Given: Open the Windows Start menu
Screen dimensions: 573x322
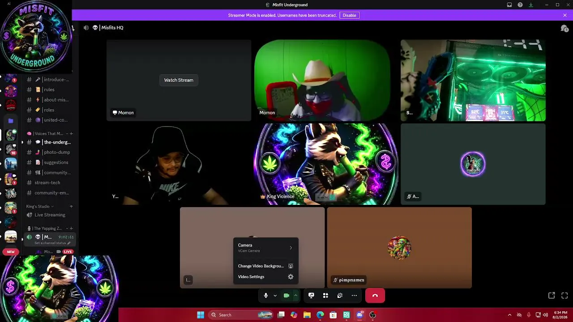Looking at the screenshot, I should coord(201,315).
